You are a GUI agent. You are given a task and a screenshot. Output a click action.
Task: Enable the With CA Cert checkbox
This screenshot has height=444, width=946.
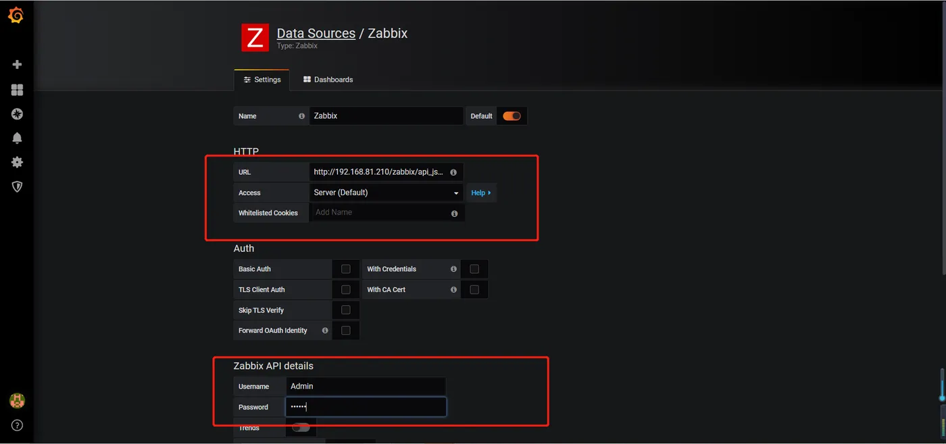click(474, 289)
